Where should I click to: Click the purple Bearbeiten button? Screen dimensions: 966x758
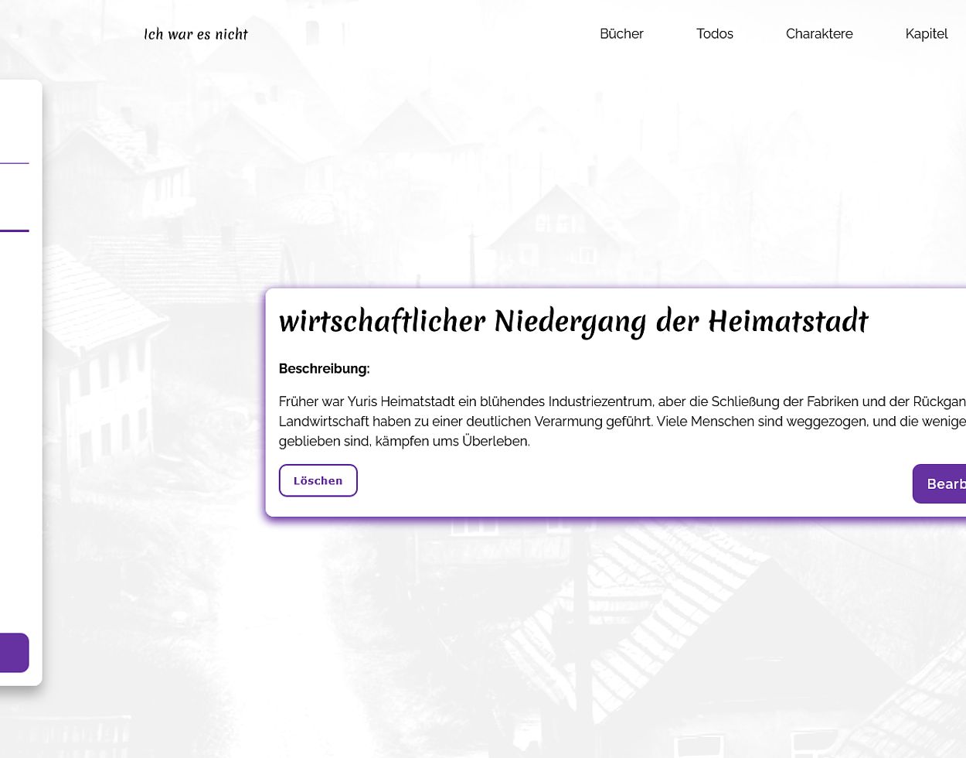point(941,484)
